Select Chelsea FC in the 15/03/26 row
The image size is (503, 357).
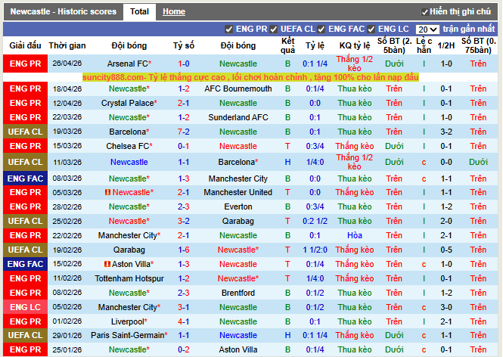click(x=129, y=146)
